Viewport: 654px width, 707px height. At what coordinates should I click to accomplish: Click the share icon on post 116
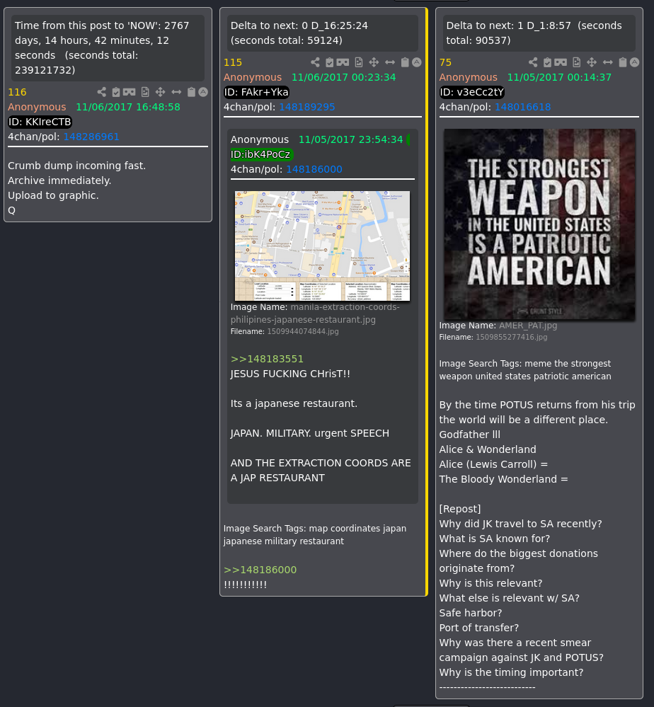tap(102, 92)
